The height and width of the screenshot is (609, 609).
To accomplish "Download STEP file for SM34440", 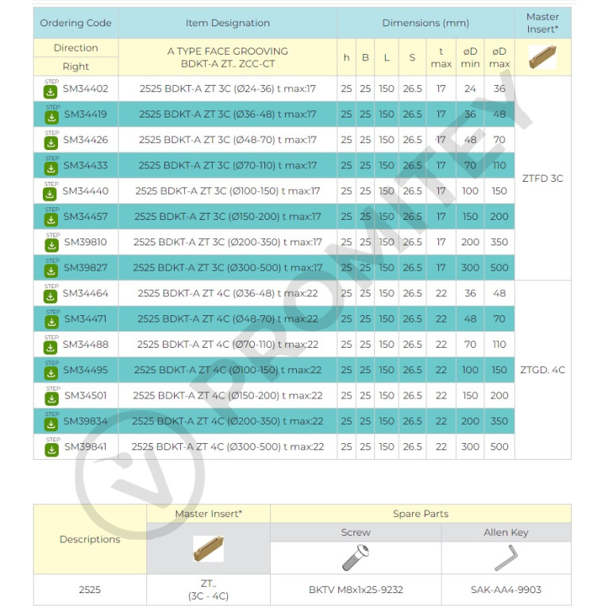I will [50, 194].
